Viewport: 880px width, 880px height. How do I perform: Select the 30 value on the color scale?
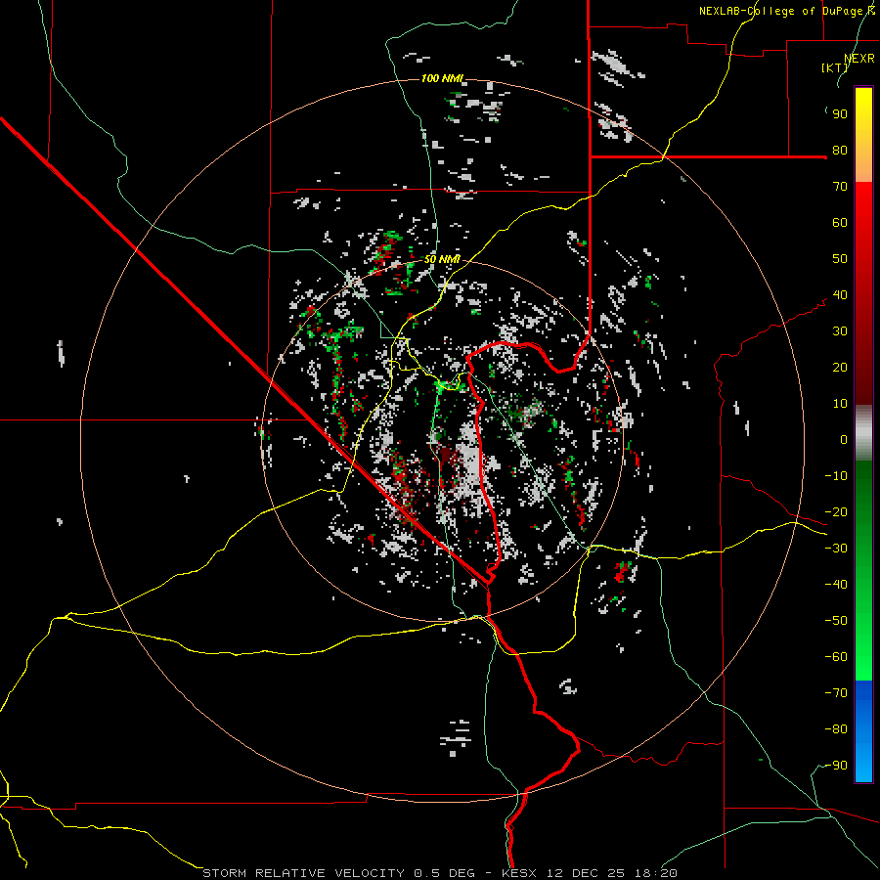point(840,331)
